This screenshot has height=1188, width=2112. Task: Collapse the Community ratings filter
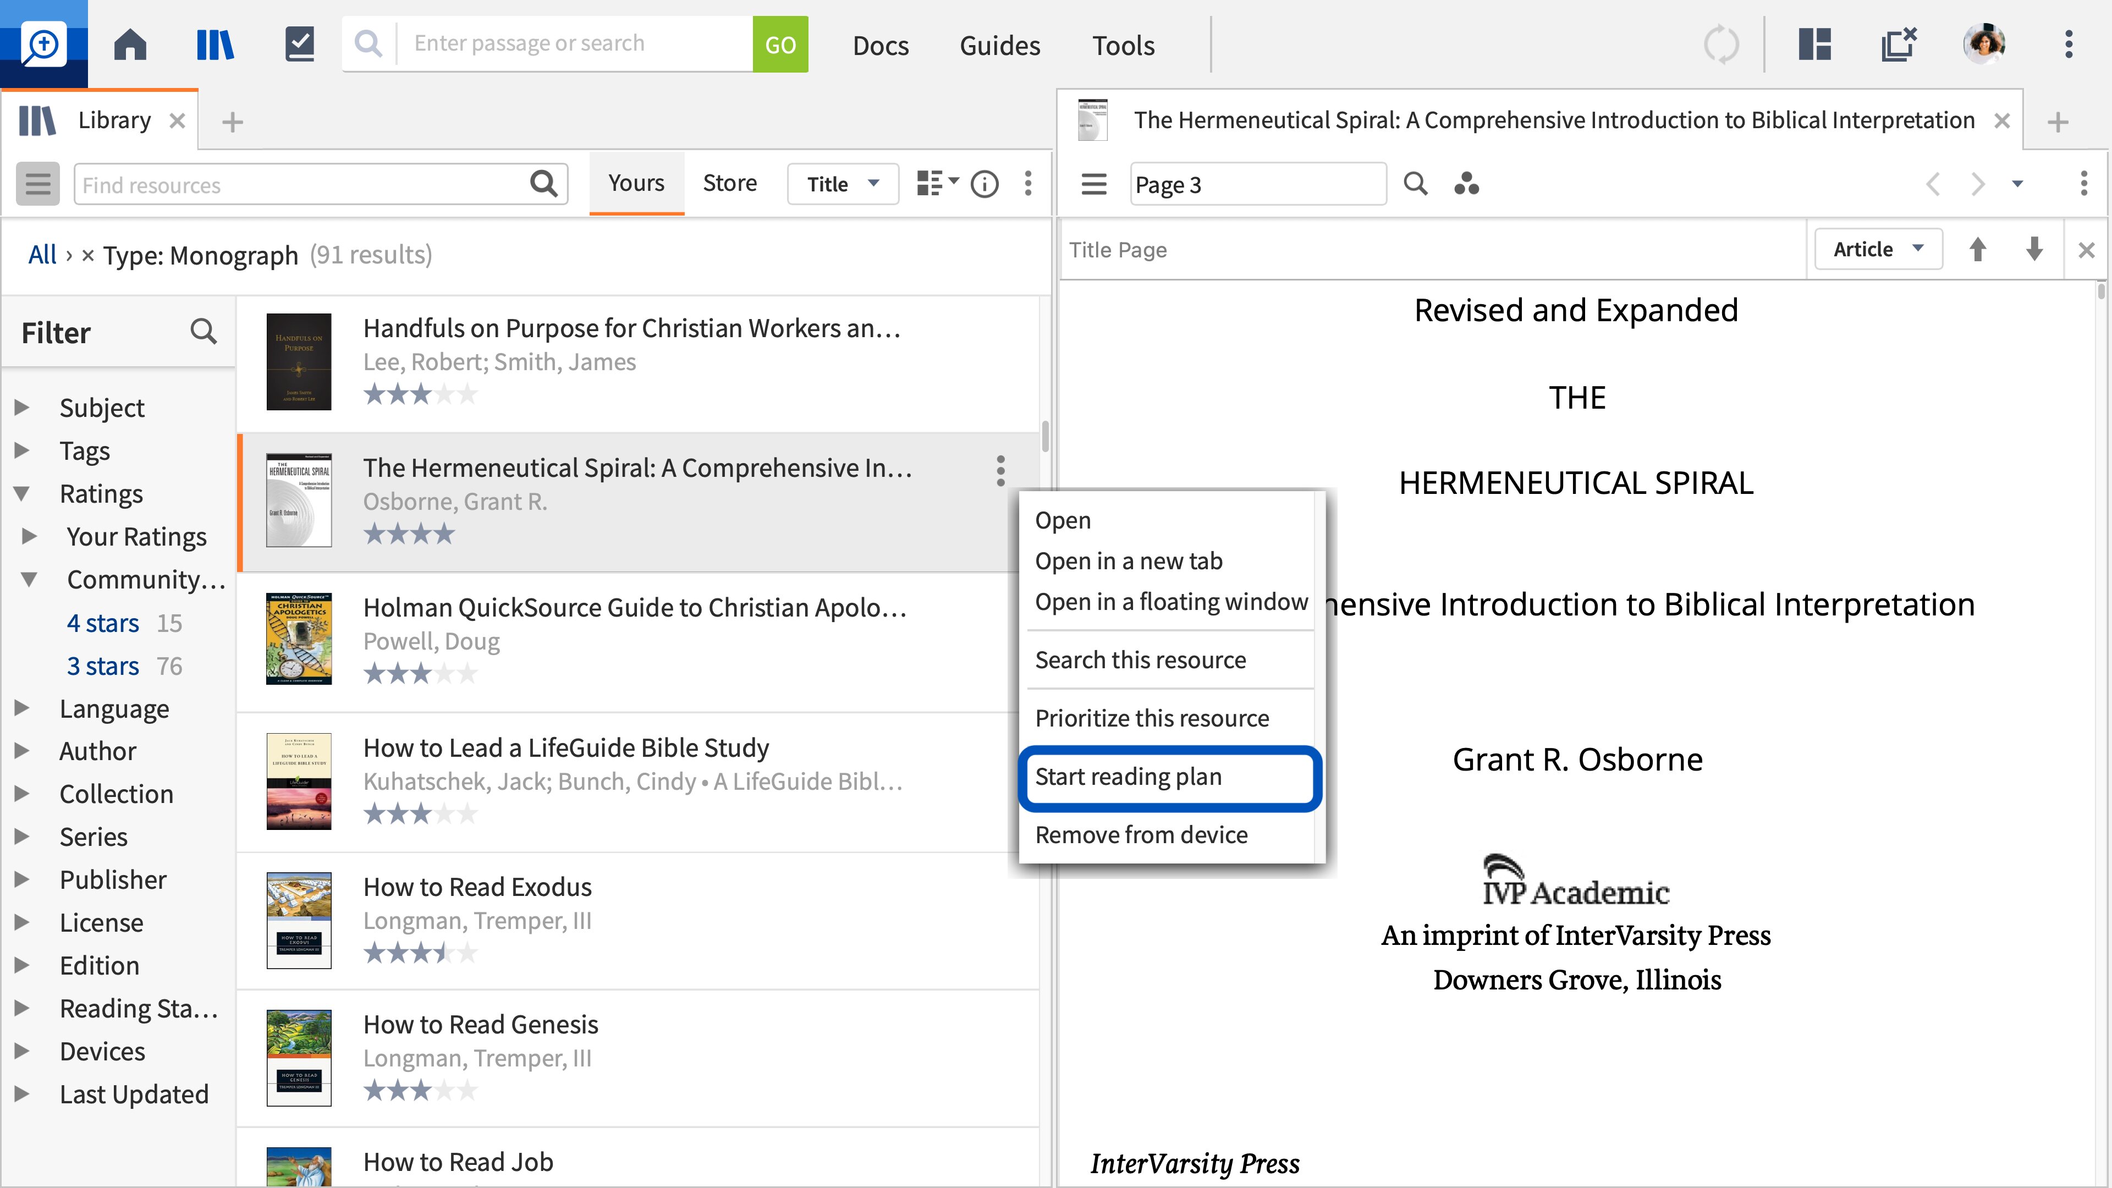click(x=30, y=579)
